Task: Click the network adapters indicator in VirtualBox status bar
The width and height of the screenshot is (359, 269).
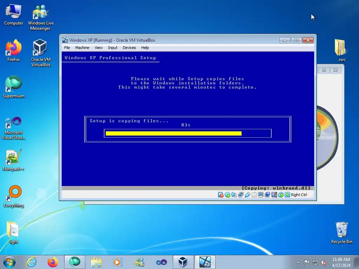Action: pos(241,195)
